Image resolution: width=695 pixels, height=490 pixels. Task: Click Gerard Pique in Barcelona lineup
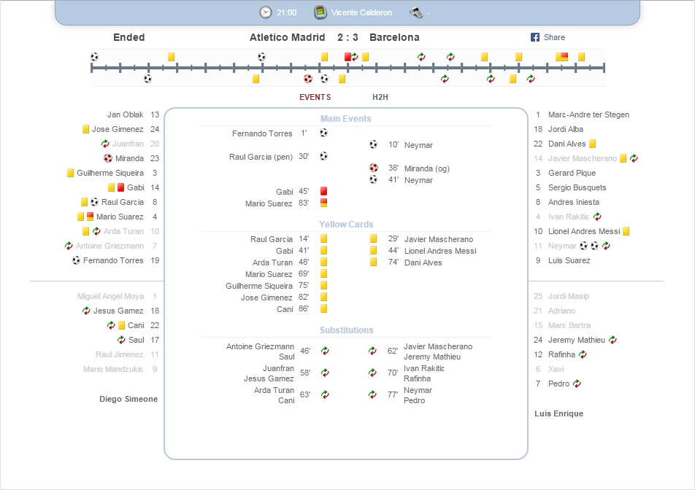coord(572,173)
